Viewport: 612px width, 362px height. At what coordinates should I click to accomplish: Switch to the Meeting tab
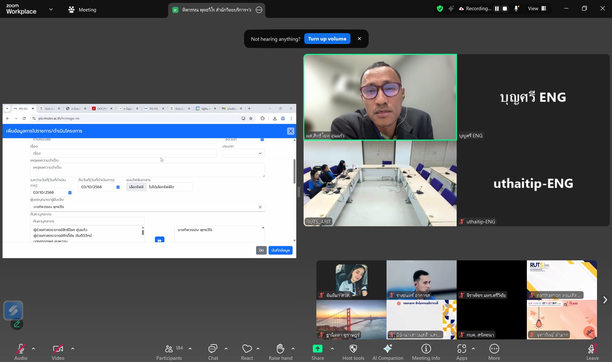pyautogui.click(x=82, y=10)
